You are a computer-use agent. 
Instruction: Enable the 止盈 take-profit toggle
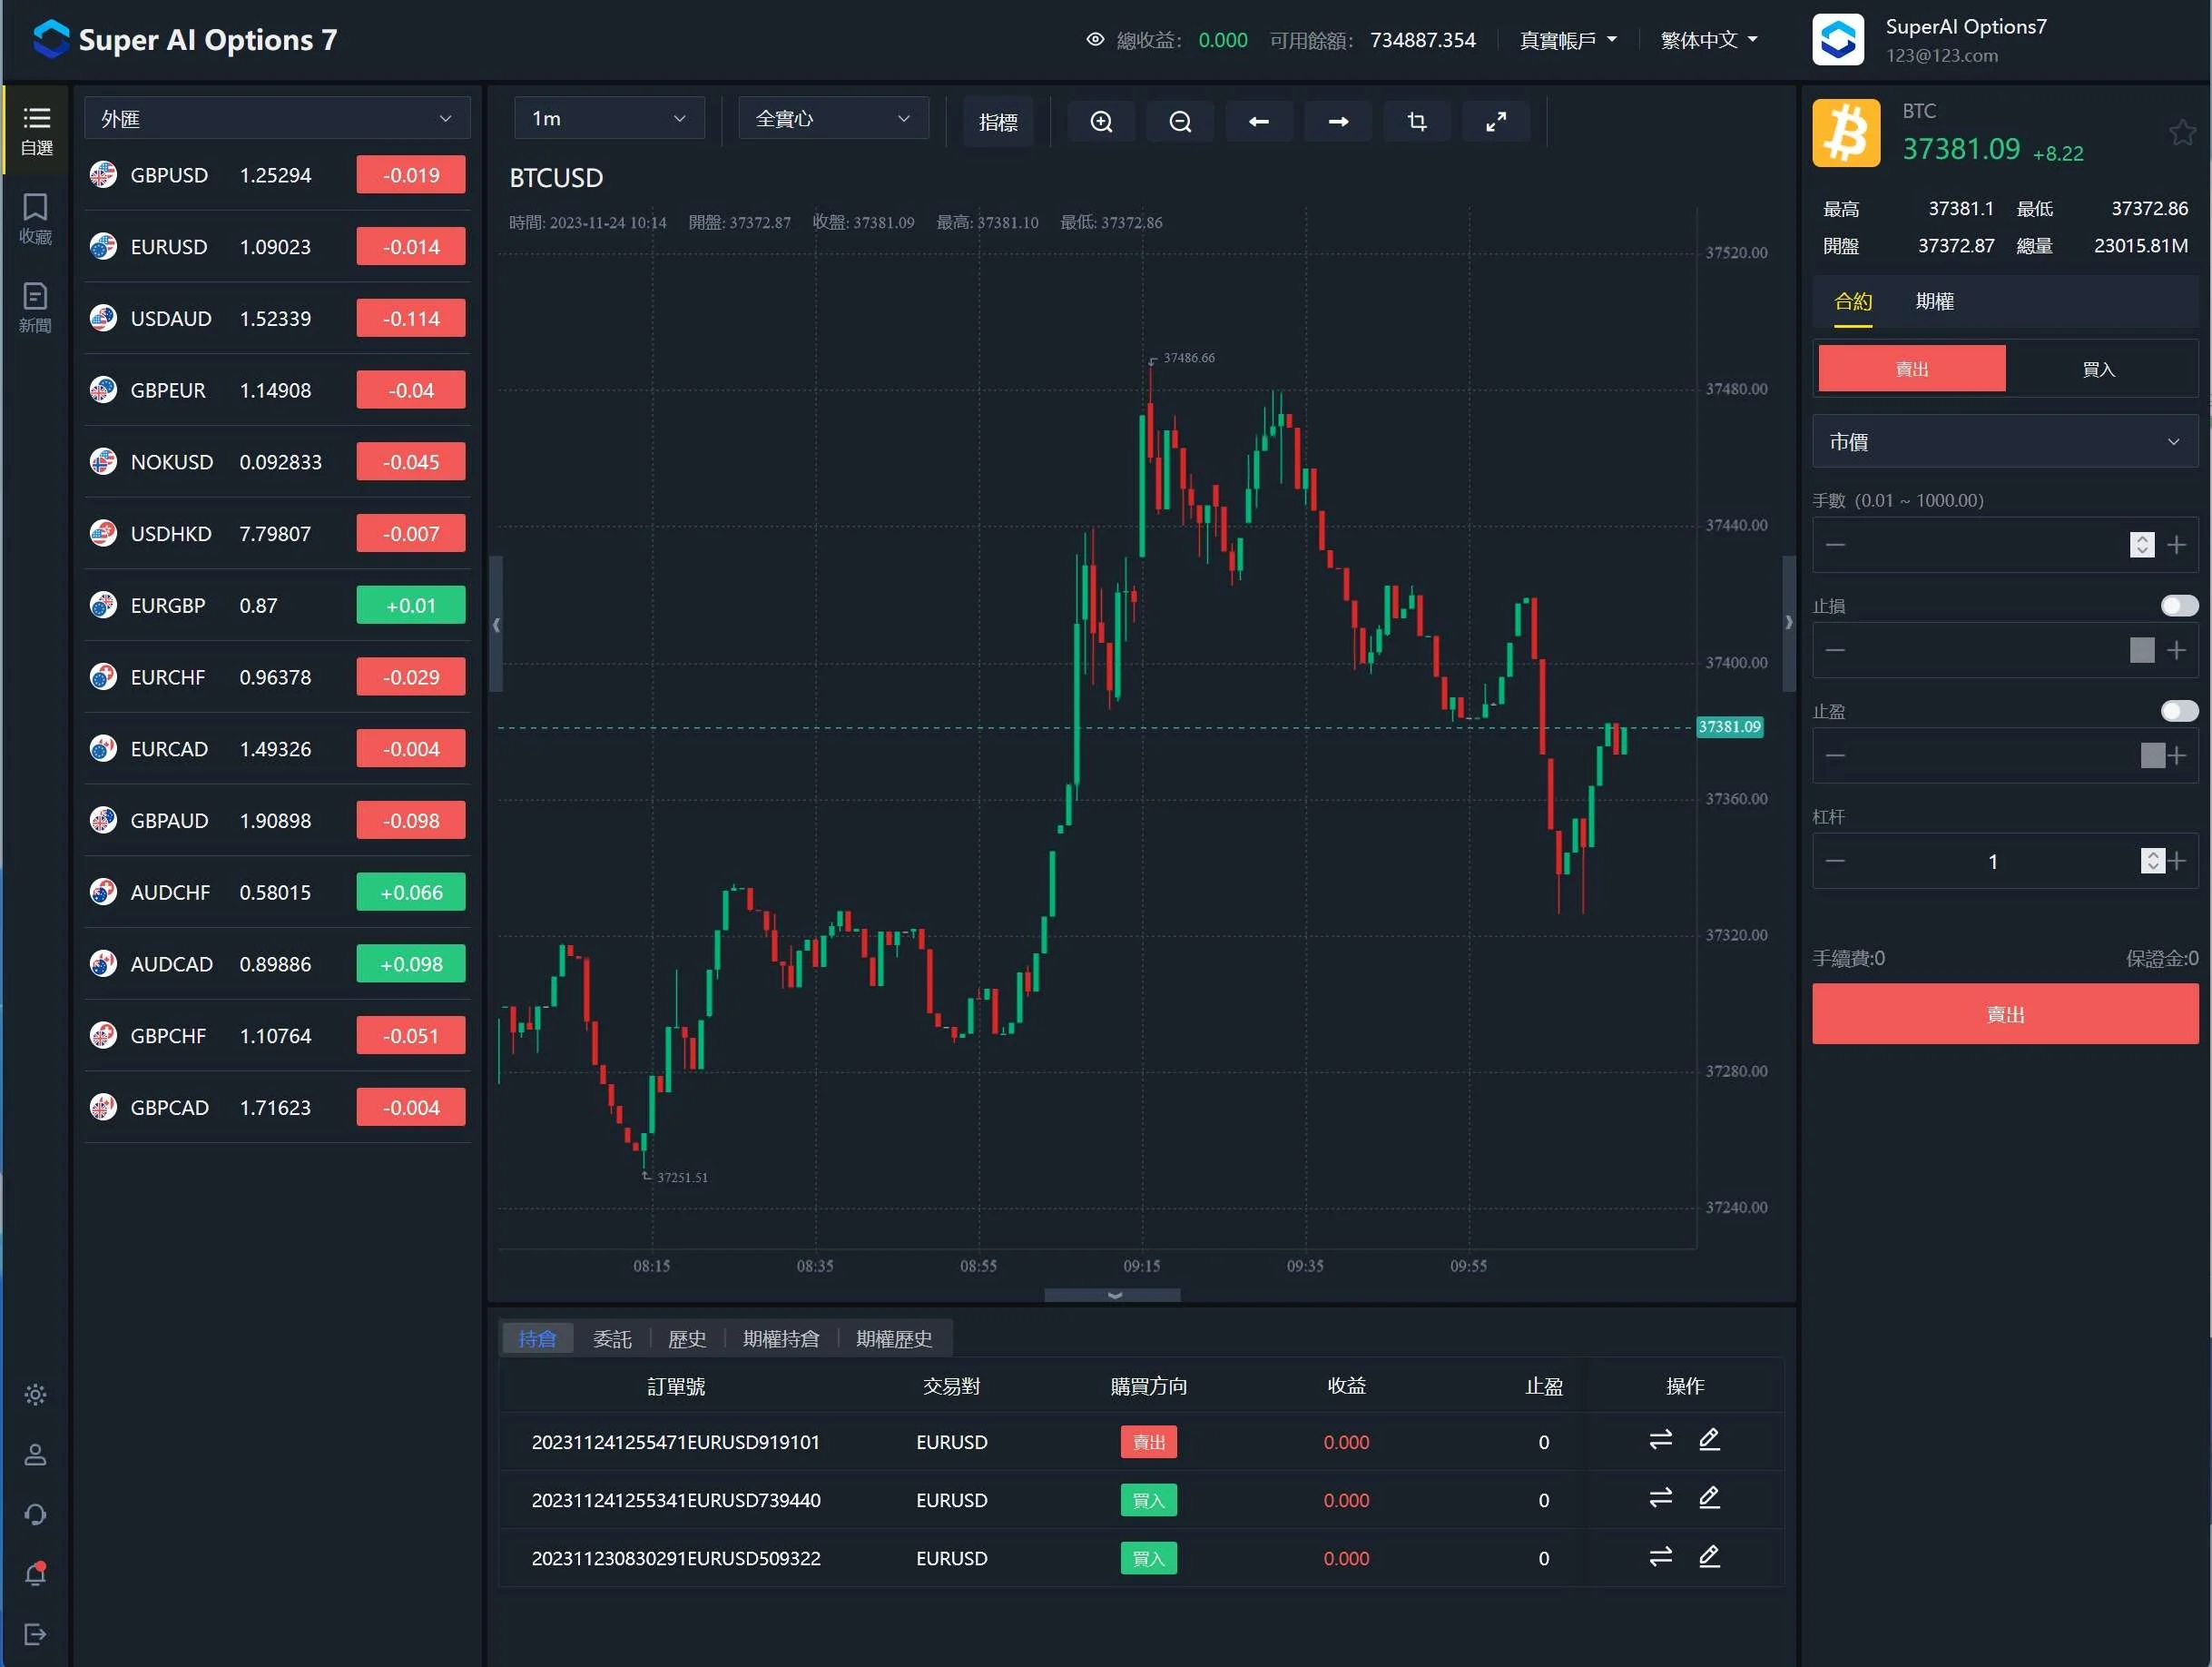click(2178, 710)
